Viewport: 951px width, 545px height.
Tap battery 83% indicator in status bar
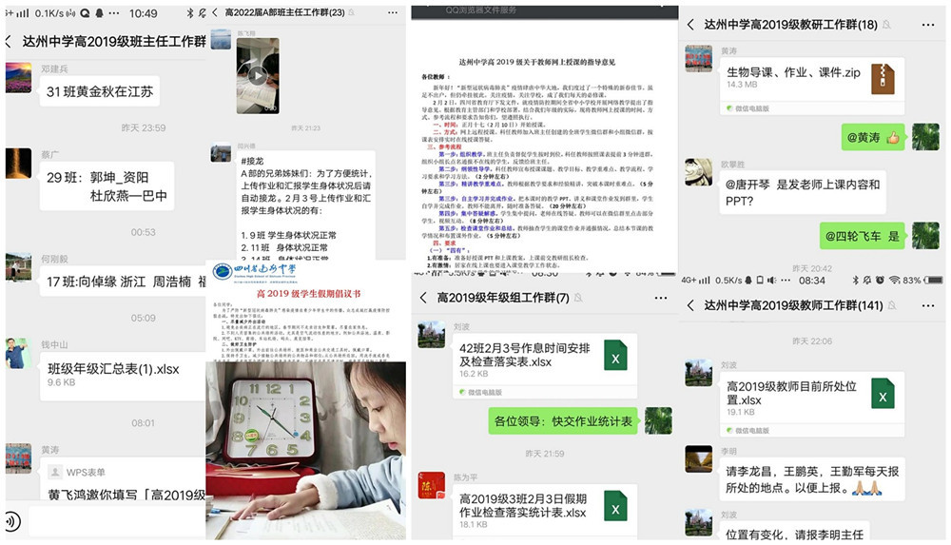pyautogui.click(x=923, y=281)
